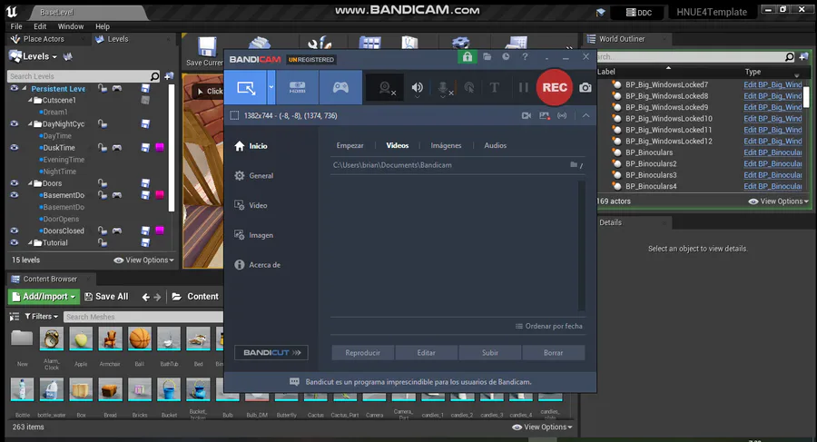Image resolution: width=817 pixels, height=442 pixels.
Task: Switch to the Audios tab
Action: tap(495, 145)
